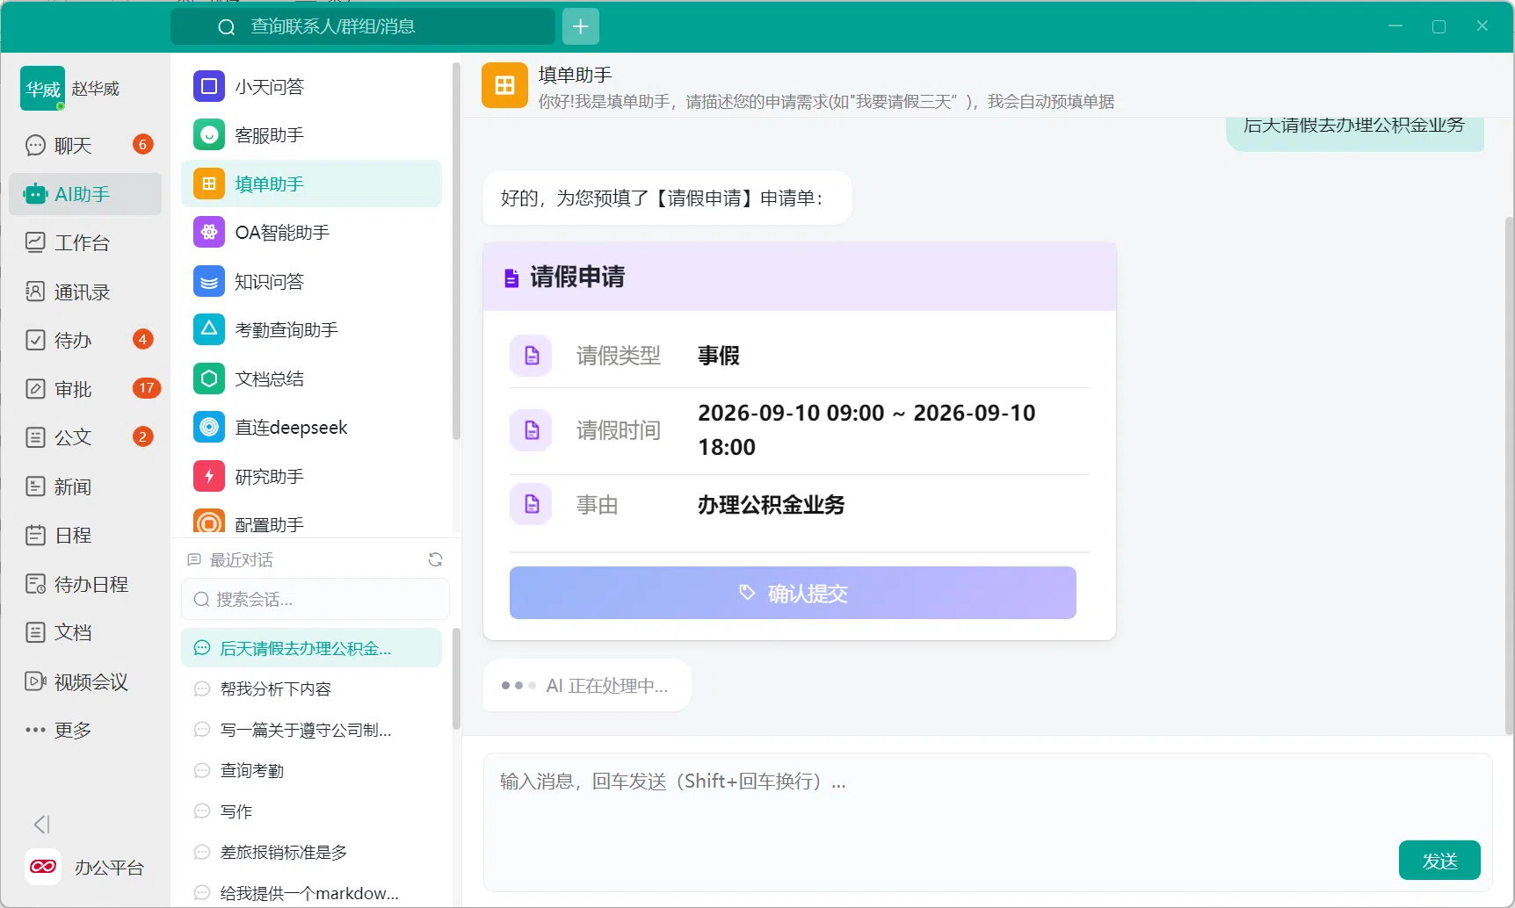Open the 文档总结 assistant

pyautogui.click(x=311, y=378)
